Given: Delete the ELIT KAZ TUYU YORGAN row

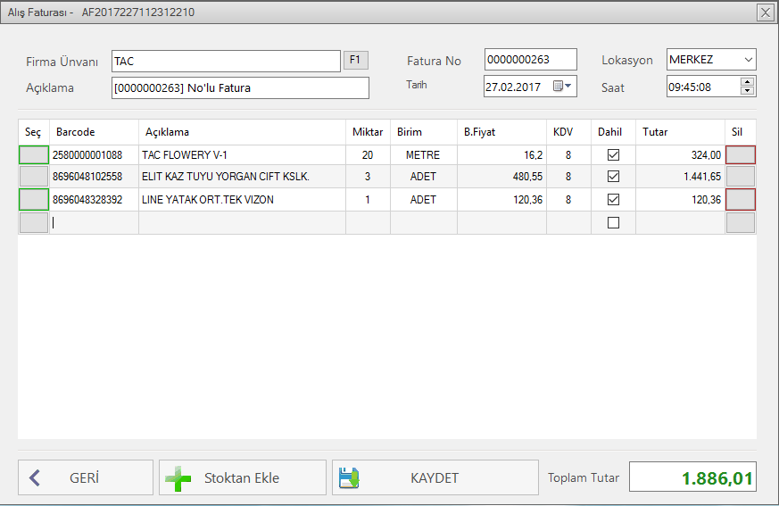Looking at the screenshot, I should 740,177.
